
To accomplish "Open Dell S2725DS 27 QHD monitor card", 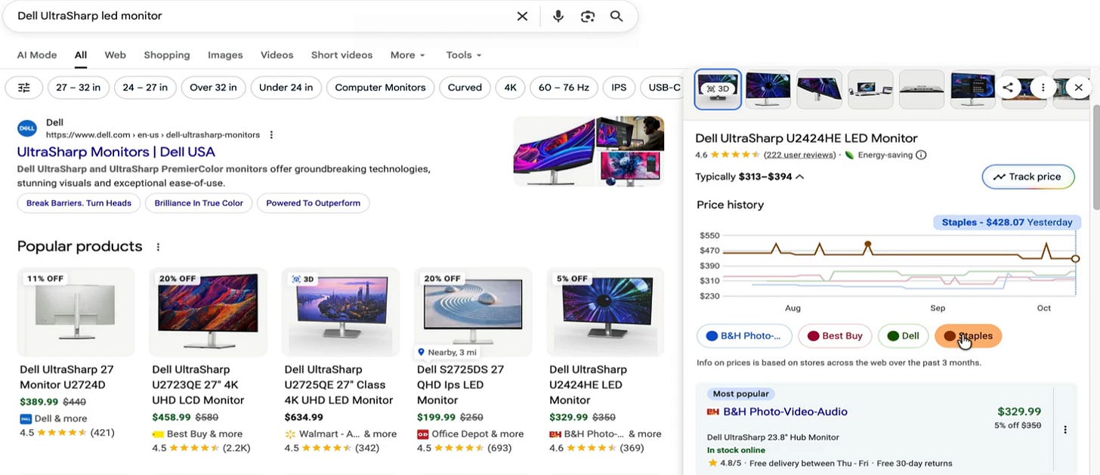I will [x=473, y=361].
